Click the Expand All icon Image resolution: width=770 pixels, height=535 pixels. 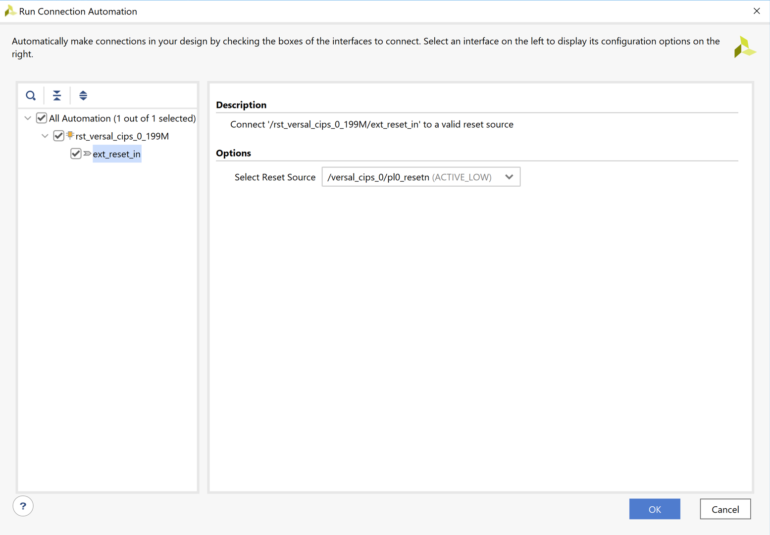point(83,96)
